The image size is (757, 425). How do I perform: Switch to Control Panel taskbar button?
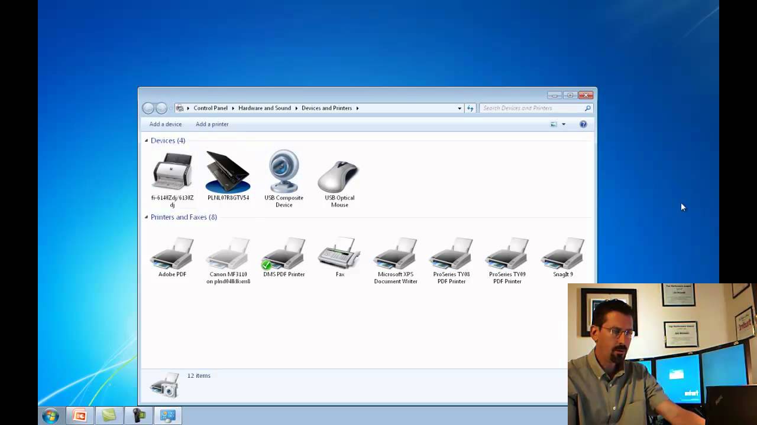[168, 416]
